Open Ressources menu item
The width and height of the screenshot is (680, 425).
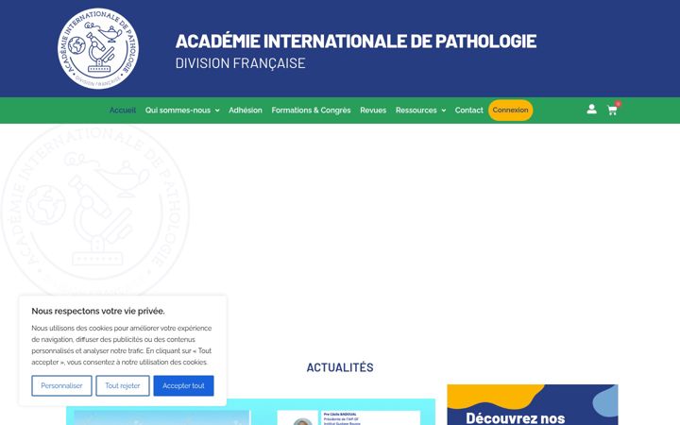416,110
